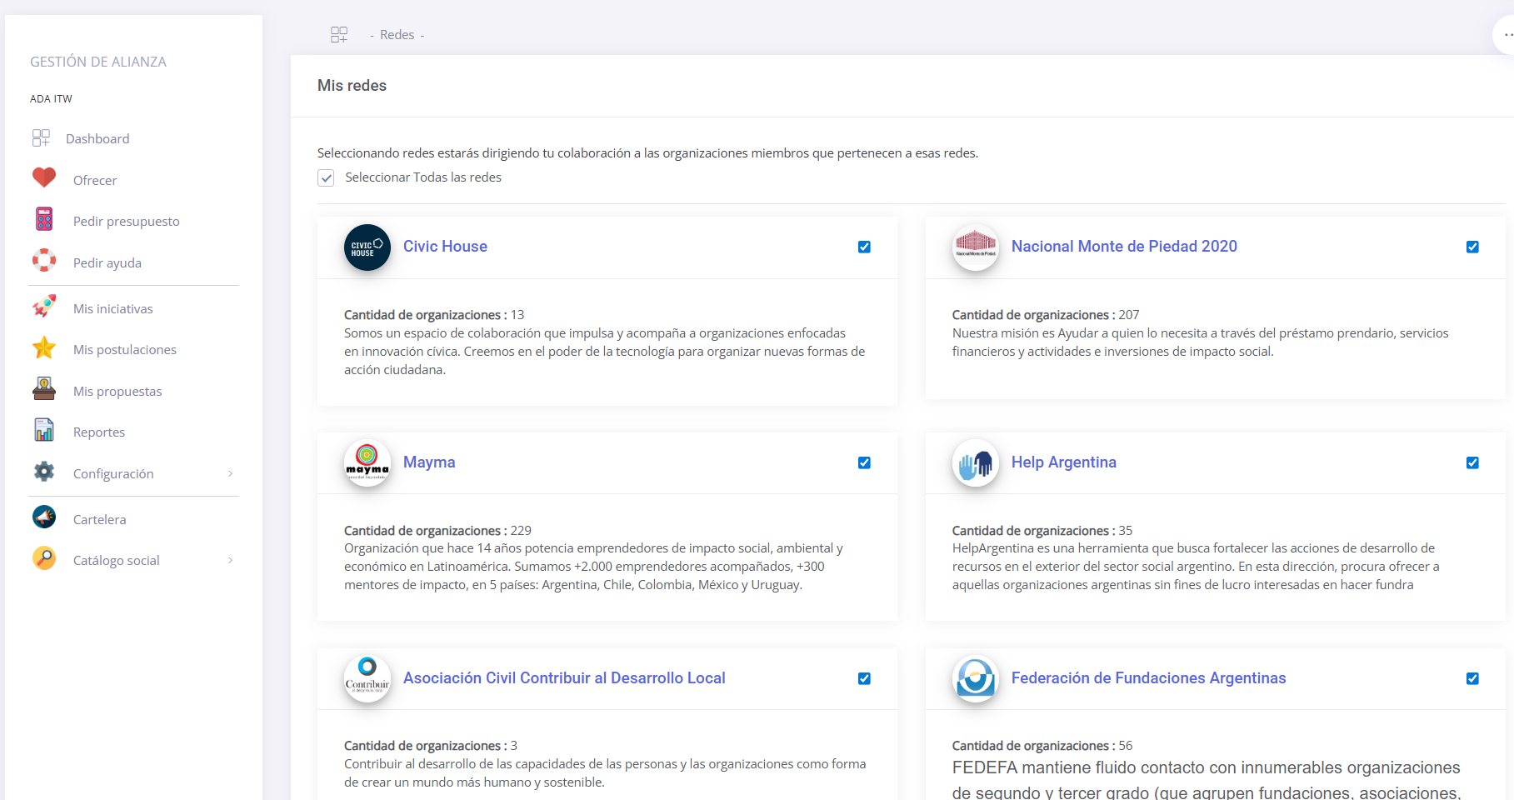1514x800 pixels.
Task: Click the heart icon next to Ofrecer
Action: (x=43, y=177)
